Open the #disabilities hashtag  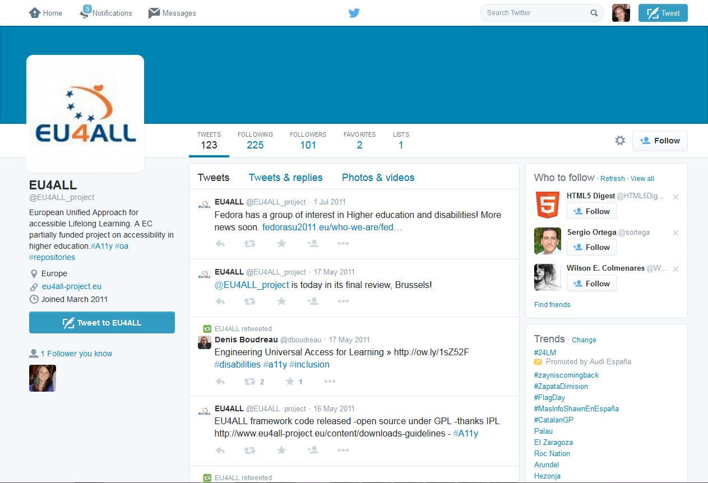pos(238,364)
